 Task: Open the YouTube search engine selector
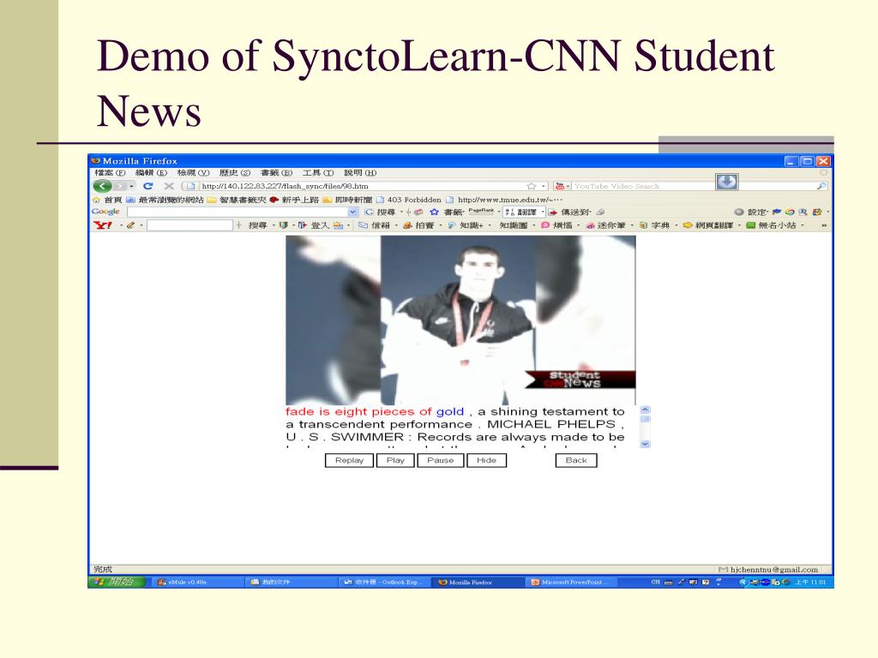coord(562,186)
